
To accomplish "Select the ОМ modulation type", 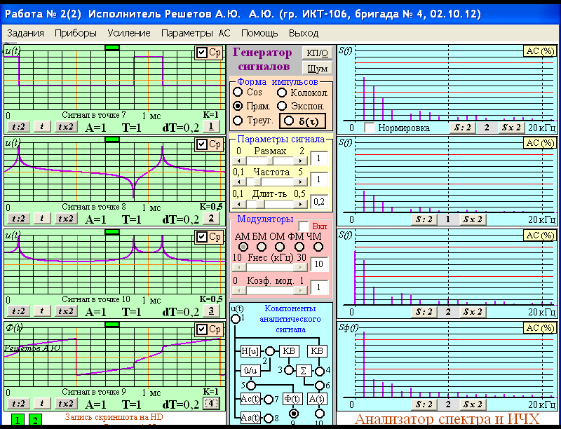I will (x=279, y=247).
